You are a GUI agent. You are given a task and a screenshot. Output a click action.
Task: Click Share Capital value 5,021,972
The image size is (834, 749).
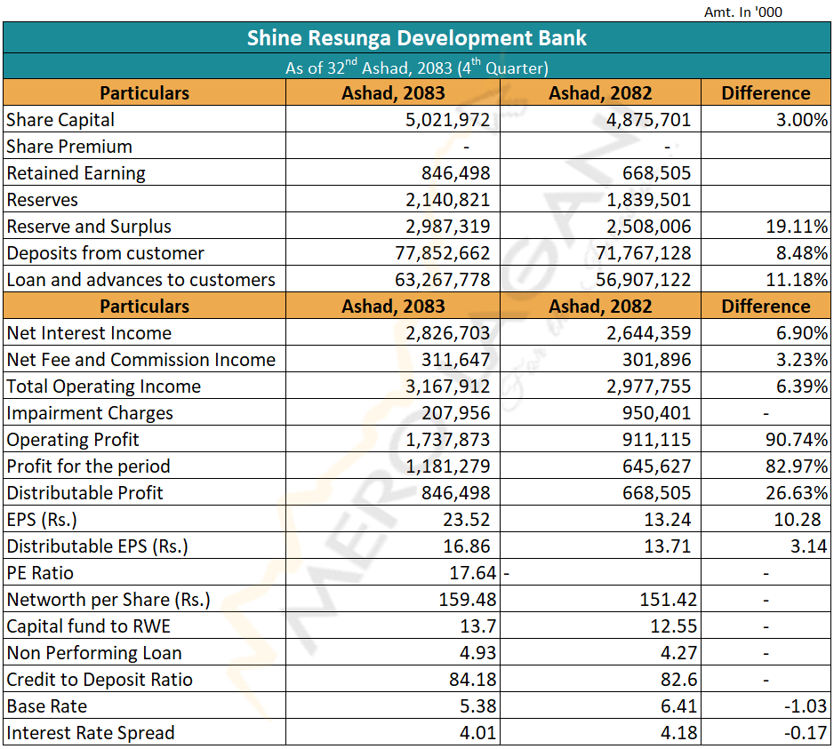448,120
